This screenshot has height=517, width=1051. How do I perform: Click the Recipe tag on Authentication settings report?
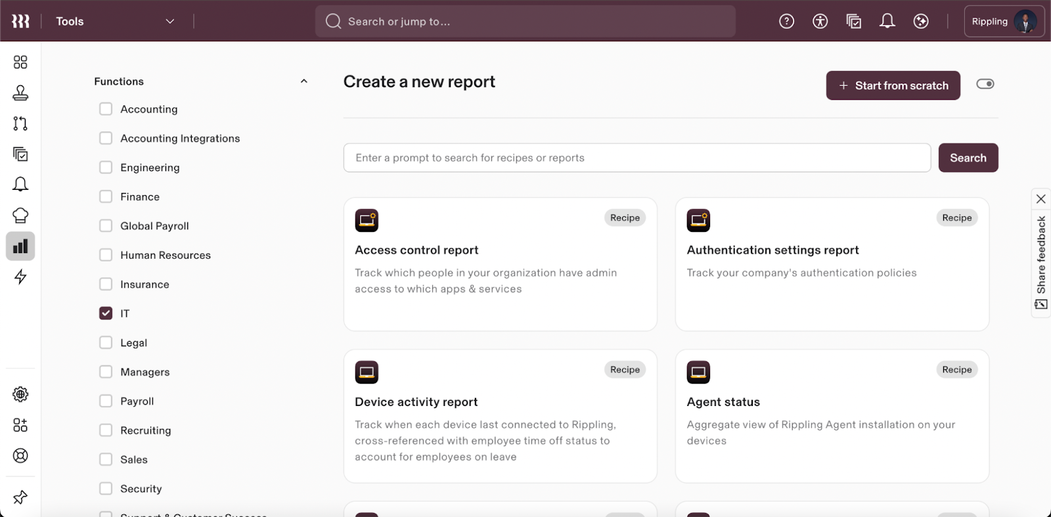957,218
